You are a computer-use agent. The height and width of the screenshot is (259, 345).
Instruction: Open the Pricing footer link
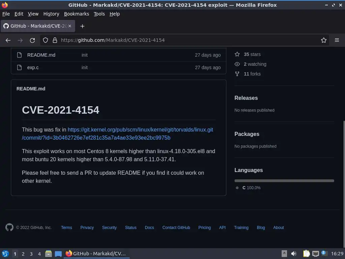[x=205, y=228]
